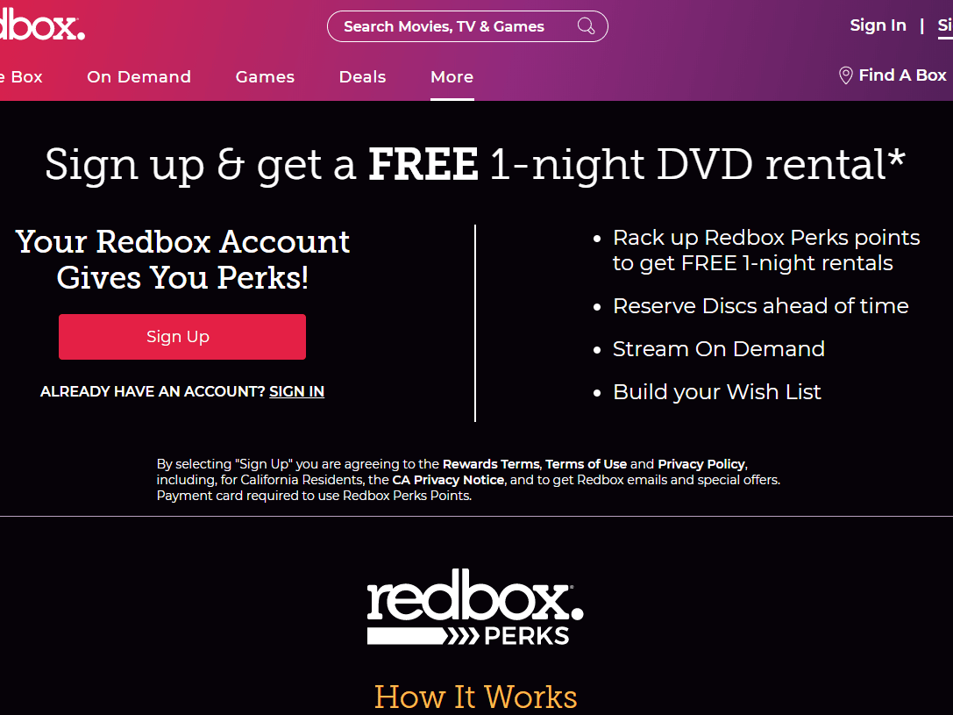Focus the Search Movies, TV & Games field
This screenshot has width=953, height=715.
pyautogui.click(x=467, y=26)
